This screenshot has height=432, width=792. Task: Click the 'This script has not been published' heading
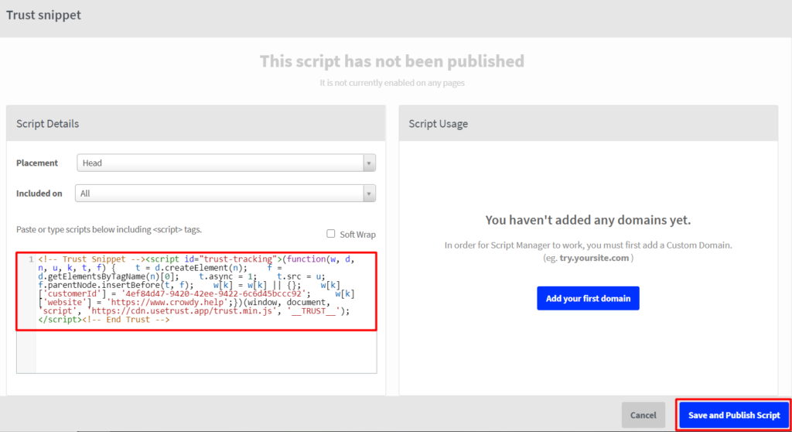(x=392, y=61)
